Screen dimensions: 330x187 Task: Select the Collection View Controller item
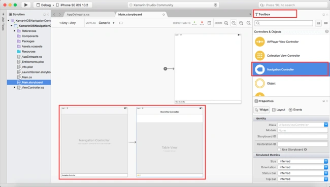coord(290,56)
